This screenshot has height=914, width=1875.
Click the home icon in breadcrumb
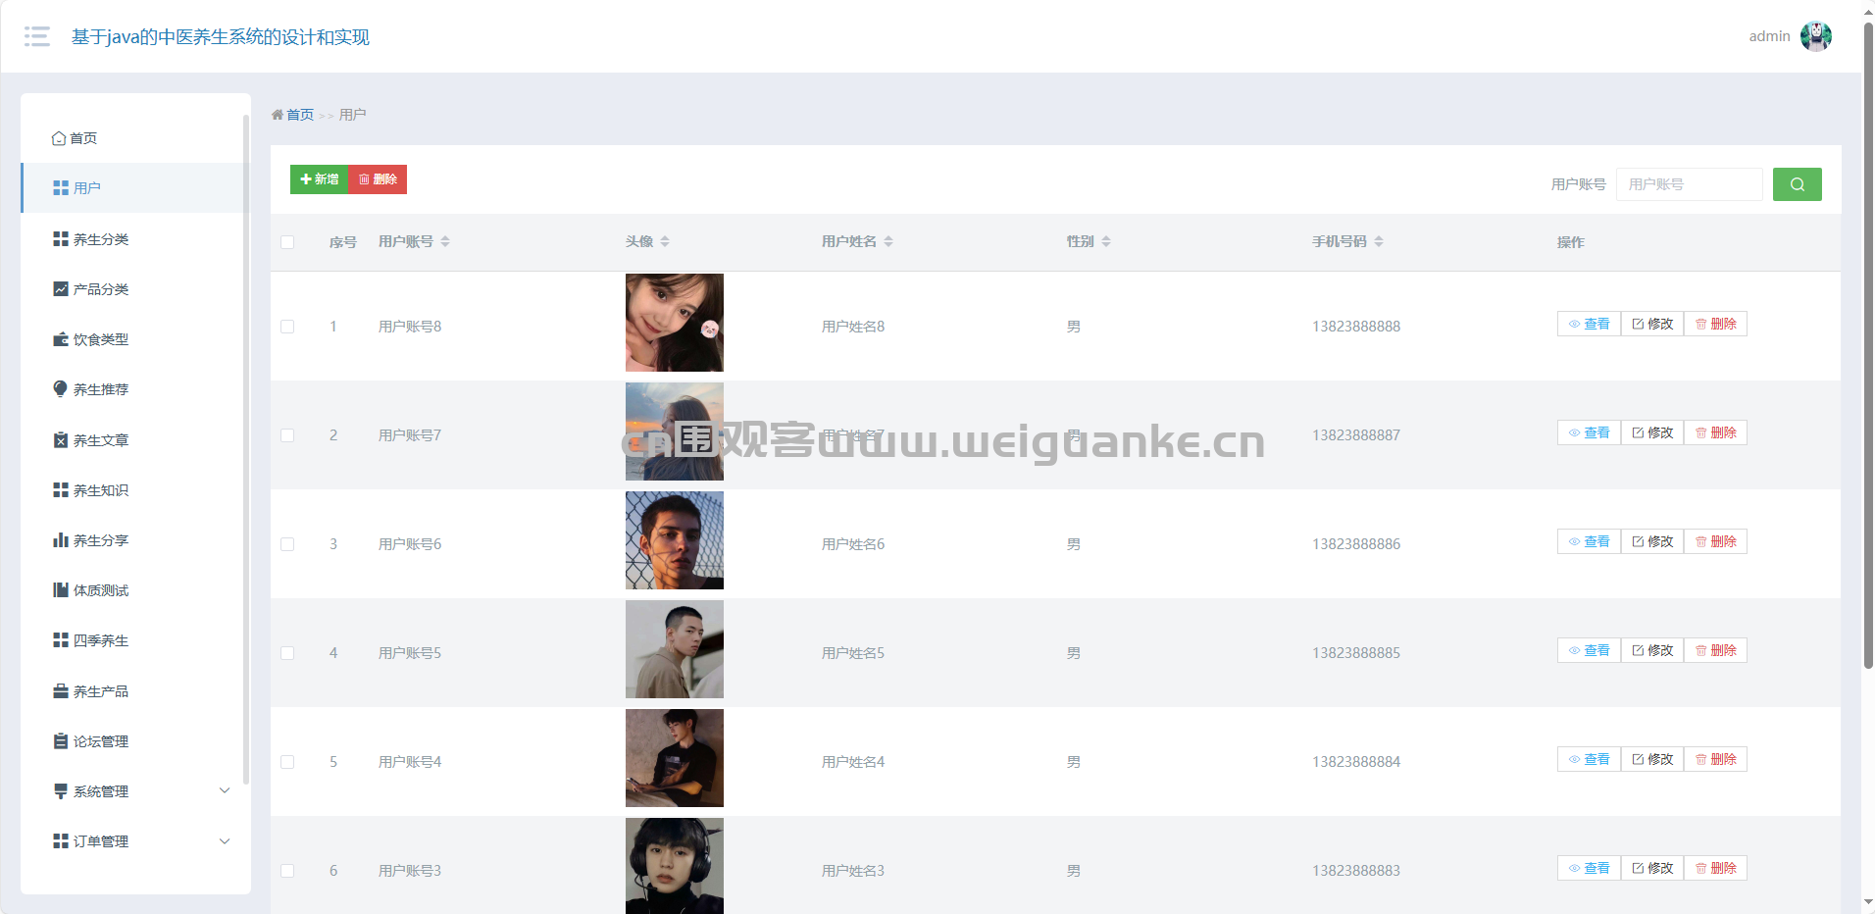[278, 115]
